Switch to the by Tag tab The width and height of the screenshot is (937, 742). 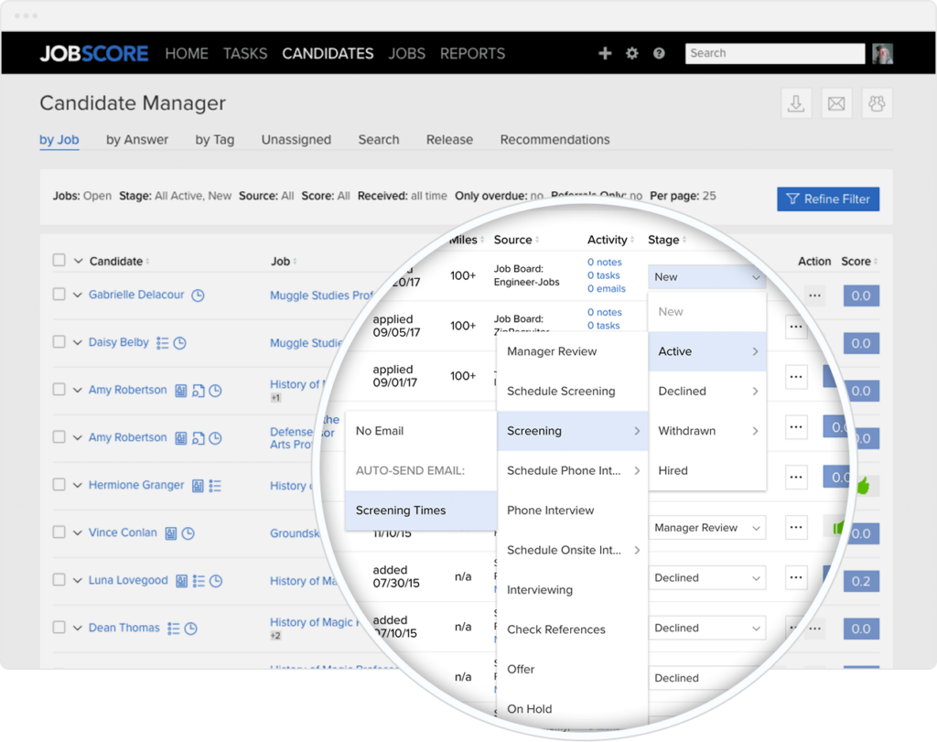click(x=215, y=139)
